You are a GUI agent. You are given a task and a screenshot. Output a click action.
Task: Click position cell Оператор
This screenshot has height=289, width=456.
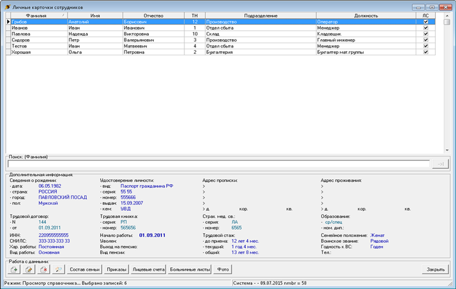click(366, 22)
